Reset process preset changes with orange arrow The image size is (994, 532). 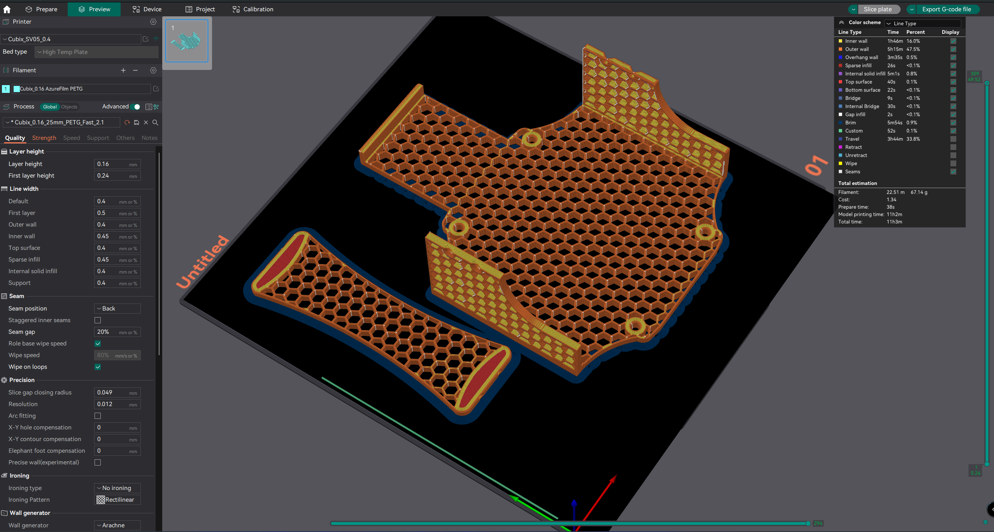click(127, 122)
